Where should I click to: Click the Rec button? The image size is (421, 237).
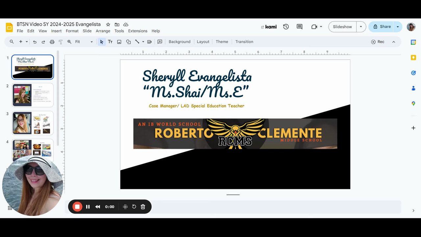tap(378, 42)
